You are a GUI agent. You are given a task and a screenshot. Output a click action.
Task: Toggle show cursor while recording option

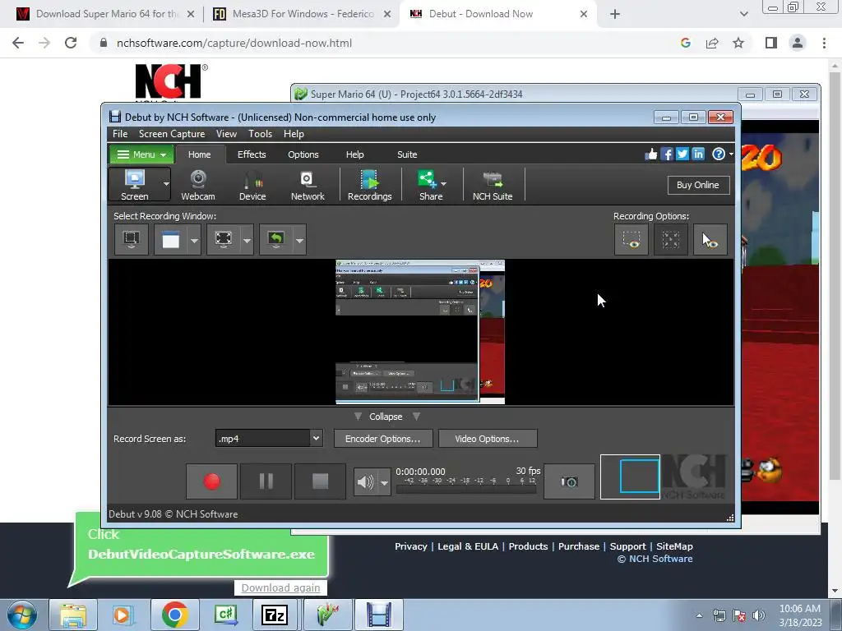710,239
